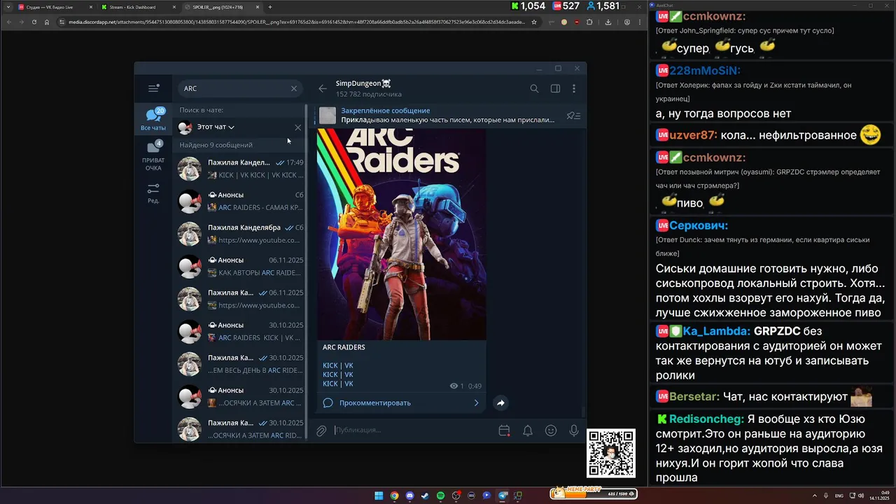The height and width of the screenshot is (504, 896).
Task: Open scheduled messages calendar icon
Action: (504, 430)
